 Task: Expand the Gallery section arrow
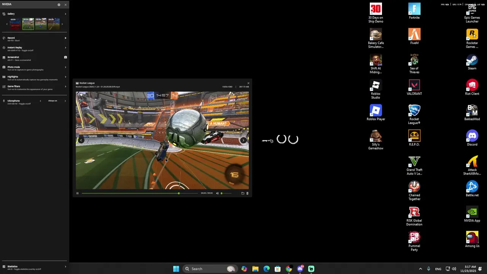[65, 14]
